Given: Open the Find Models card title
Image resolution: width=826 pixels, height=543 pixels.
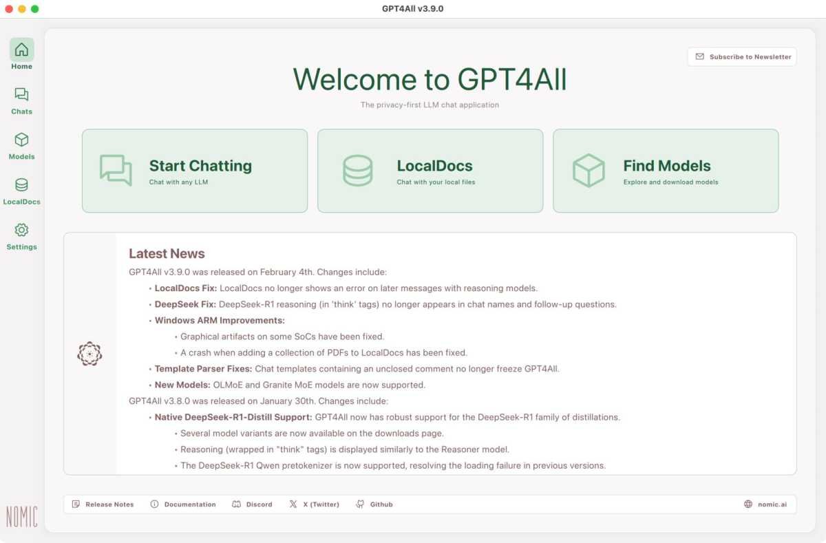Looking at the screenshot, I should click(x=667, y=166).
